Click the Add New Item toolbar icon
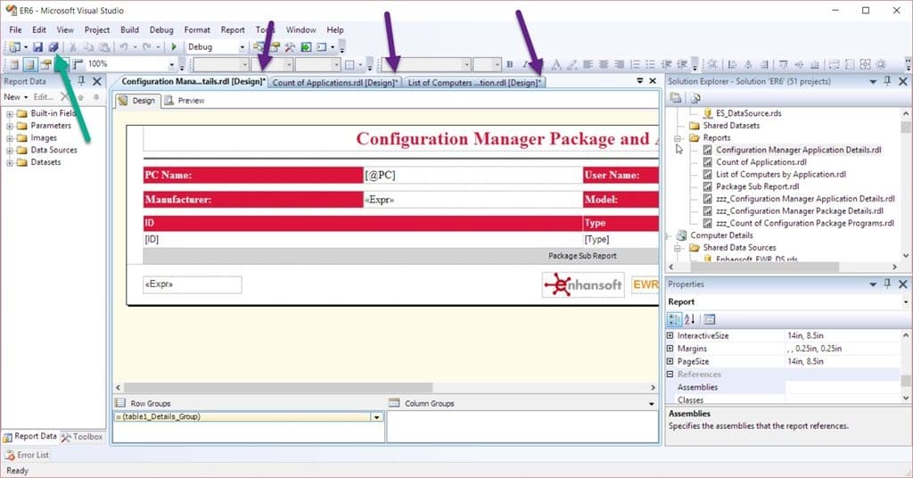The height and width of the screenshot is (478, 913). pyautogui.click(x=14, y=46)
